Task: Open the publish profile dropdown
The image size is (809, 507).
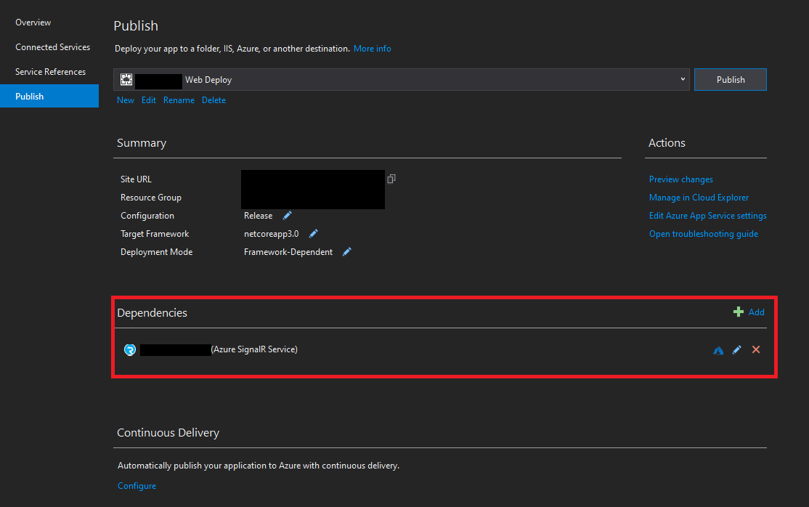Action: click(x=682, y=78)
